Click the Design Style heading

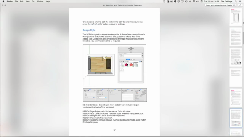[x=89, y=30]
